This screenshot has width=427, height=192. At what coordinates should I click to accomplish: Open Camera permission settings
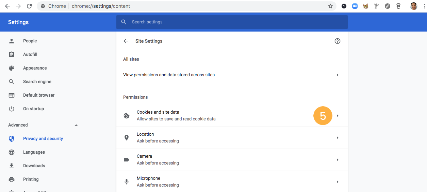click(232, 160)
